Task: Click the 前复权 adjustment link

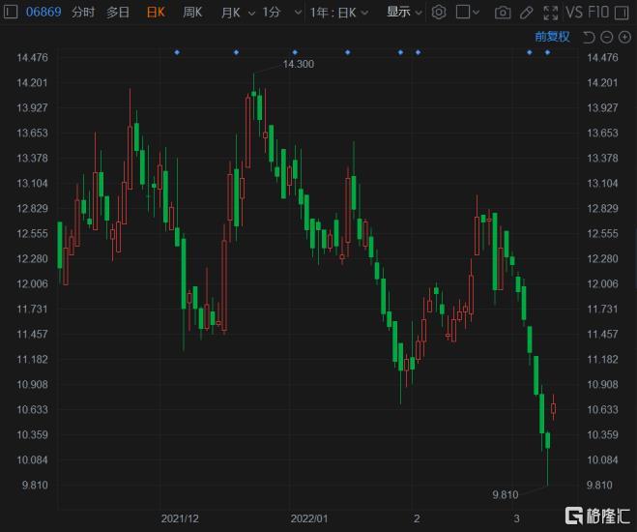Action: pos(552,37)
